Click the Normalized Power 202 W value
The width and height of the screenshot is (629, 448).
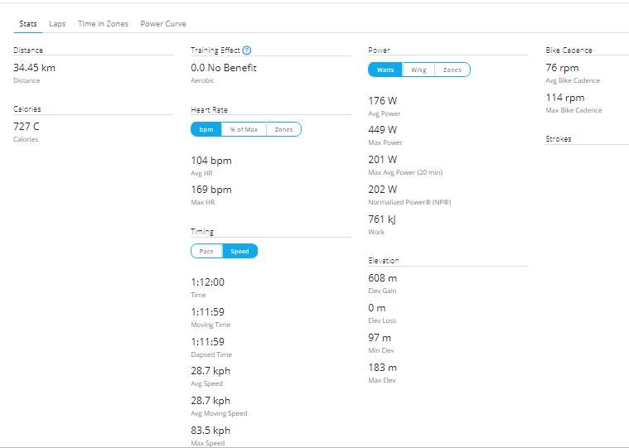coord(383,189)
